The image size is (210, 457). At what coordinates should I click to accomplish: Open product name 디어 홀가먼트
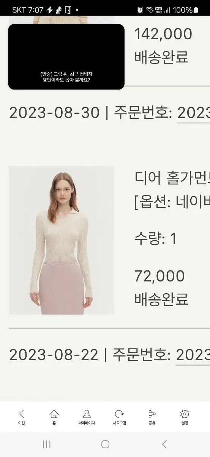[x=172, y=177]
